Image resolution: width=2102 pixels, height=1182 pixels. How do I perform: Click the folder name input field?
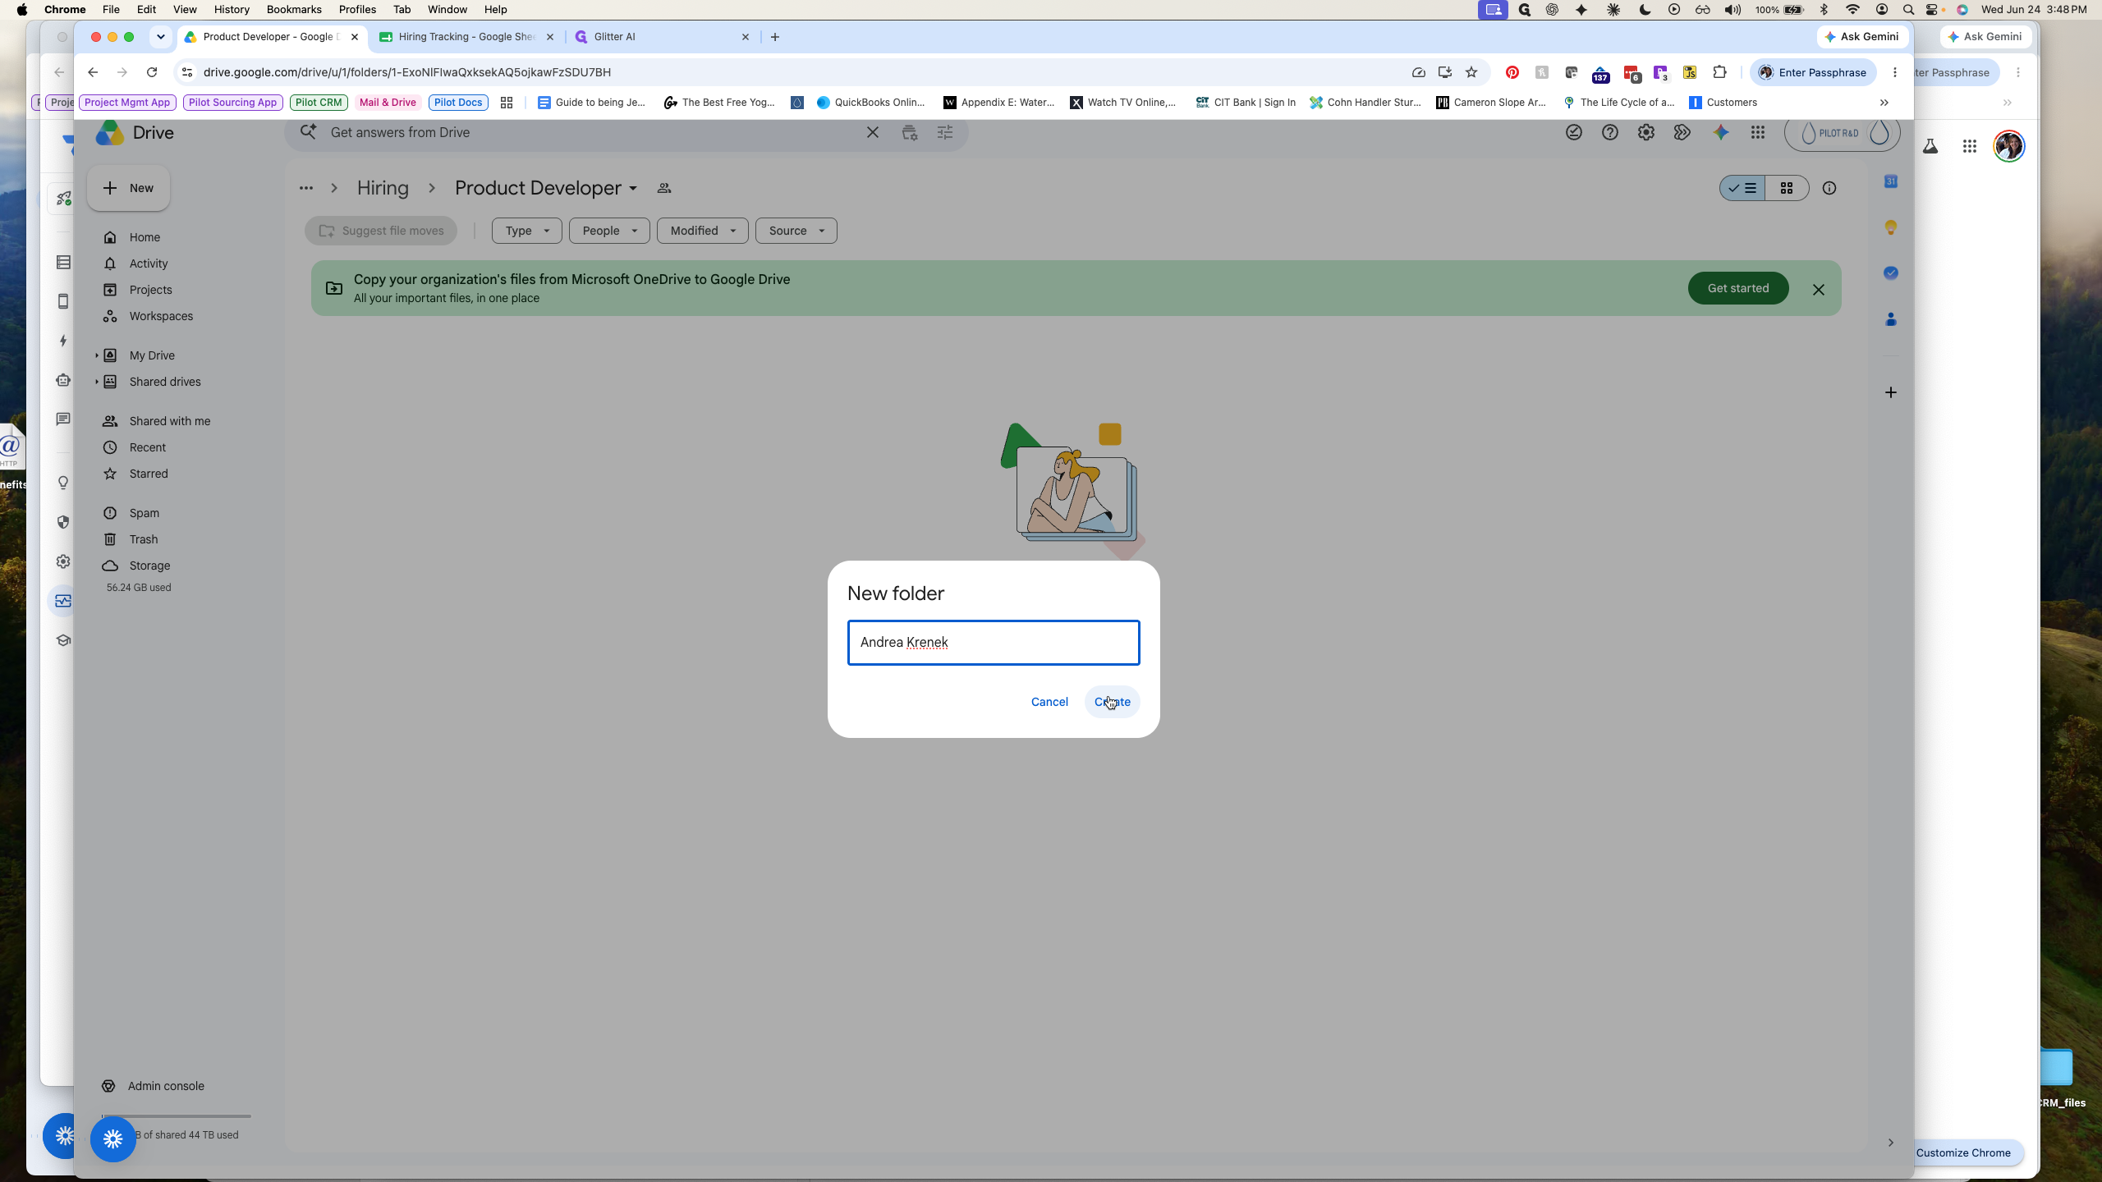[994, 643]
